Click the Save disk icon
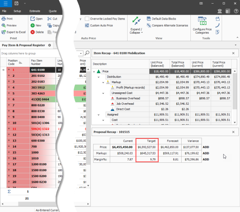The width and height of the screenshot is (240, 212). (16, 3)
